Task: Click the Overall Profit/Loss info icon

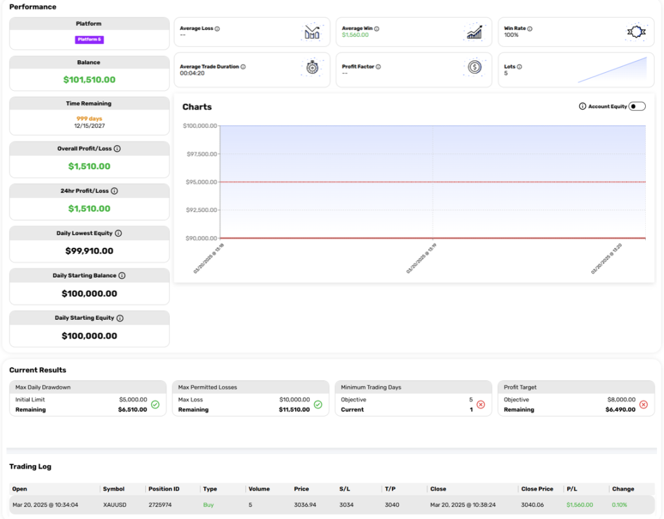Action: click(117, 149)
